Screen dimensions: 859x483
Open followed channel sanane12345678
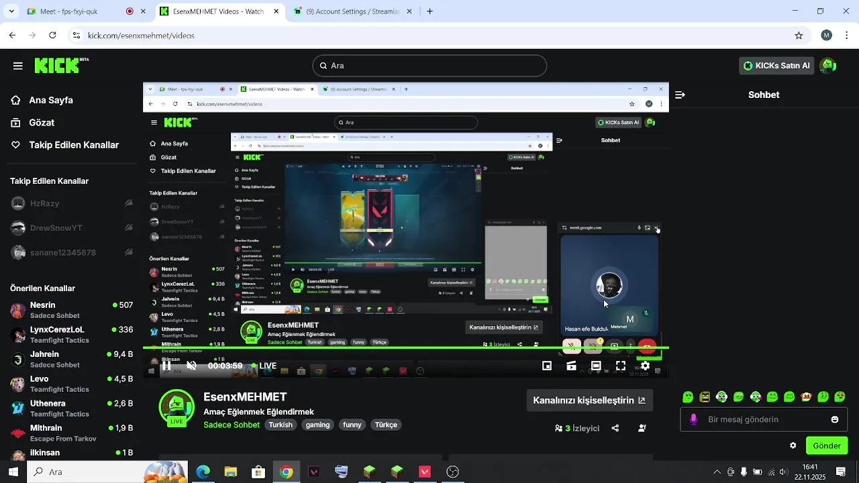(70, 253)
